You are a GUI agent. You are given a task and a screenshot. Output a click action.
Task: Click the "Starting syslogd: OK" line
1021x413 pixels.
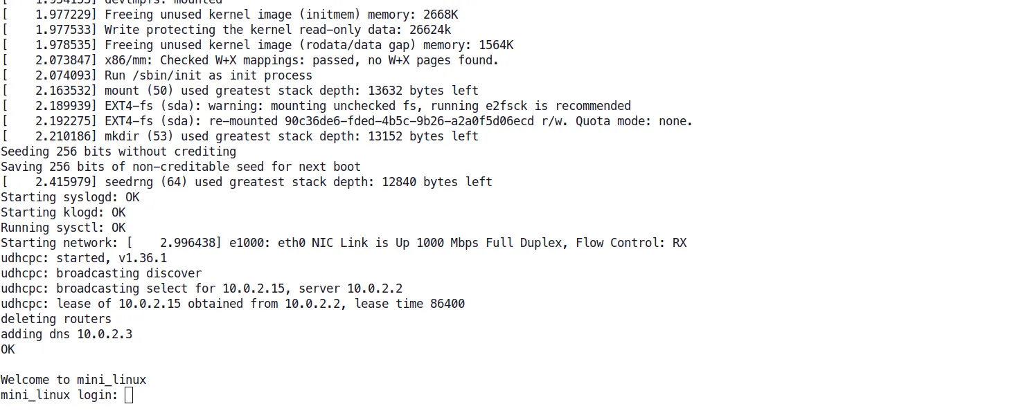(70, 197)
